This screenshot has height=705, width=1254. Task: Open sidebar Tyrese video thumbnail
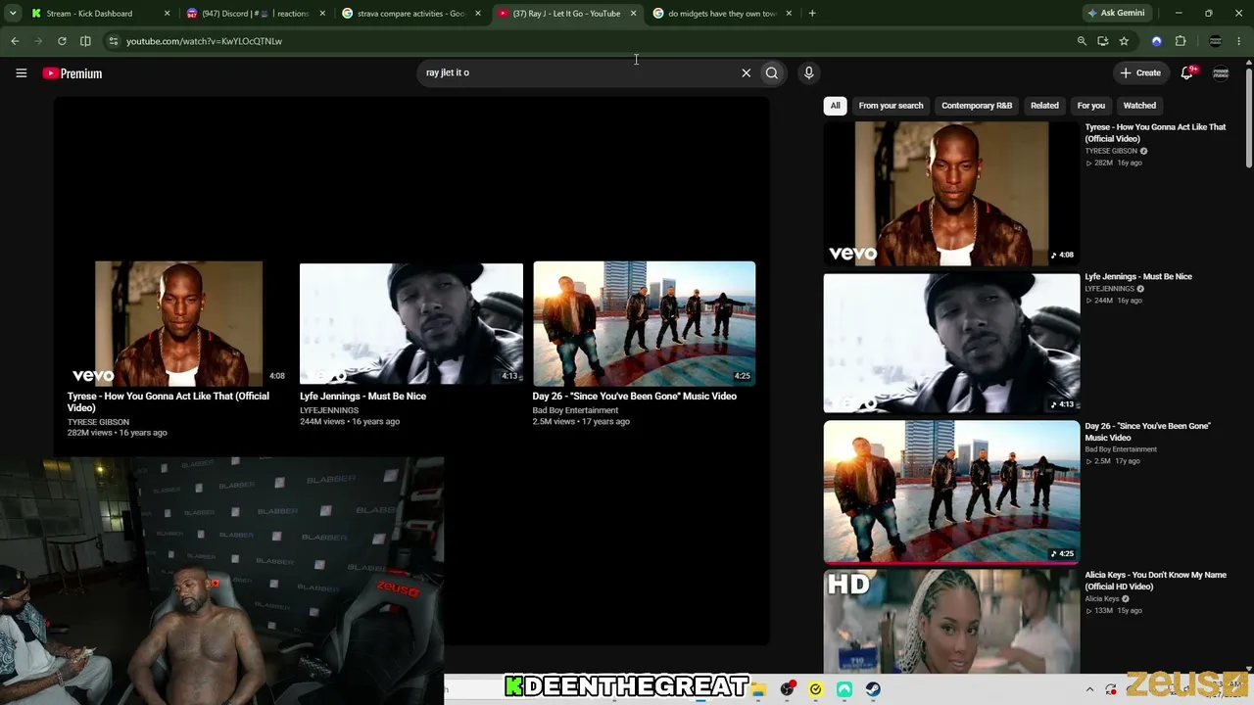point(951,194)
